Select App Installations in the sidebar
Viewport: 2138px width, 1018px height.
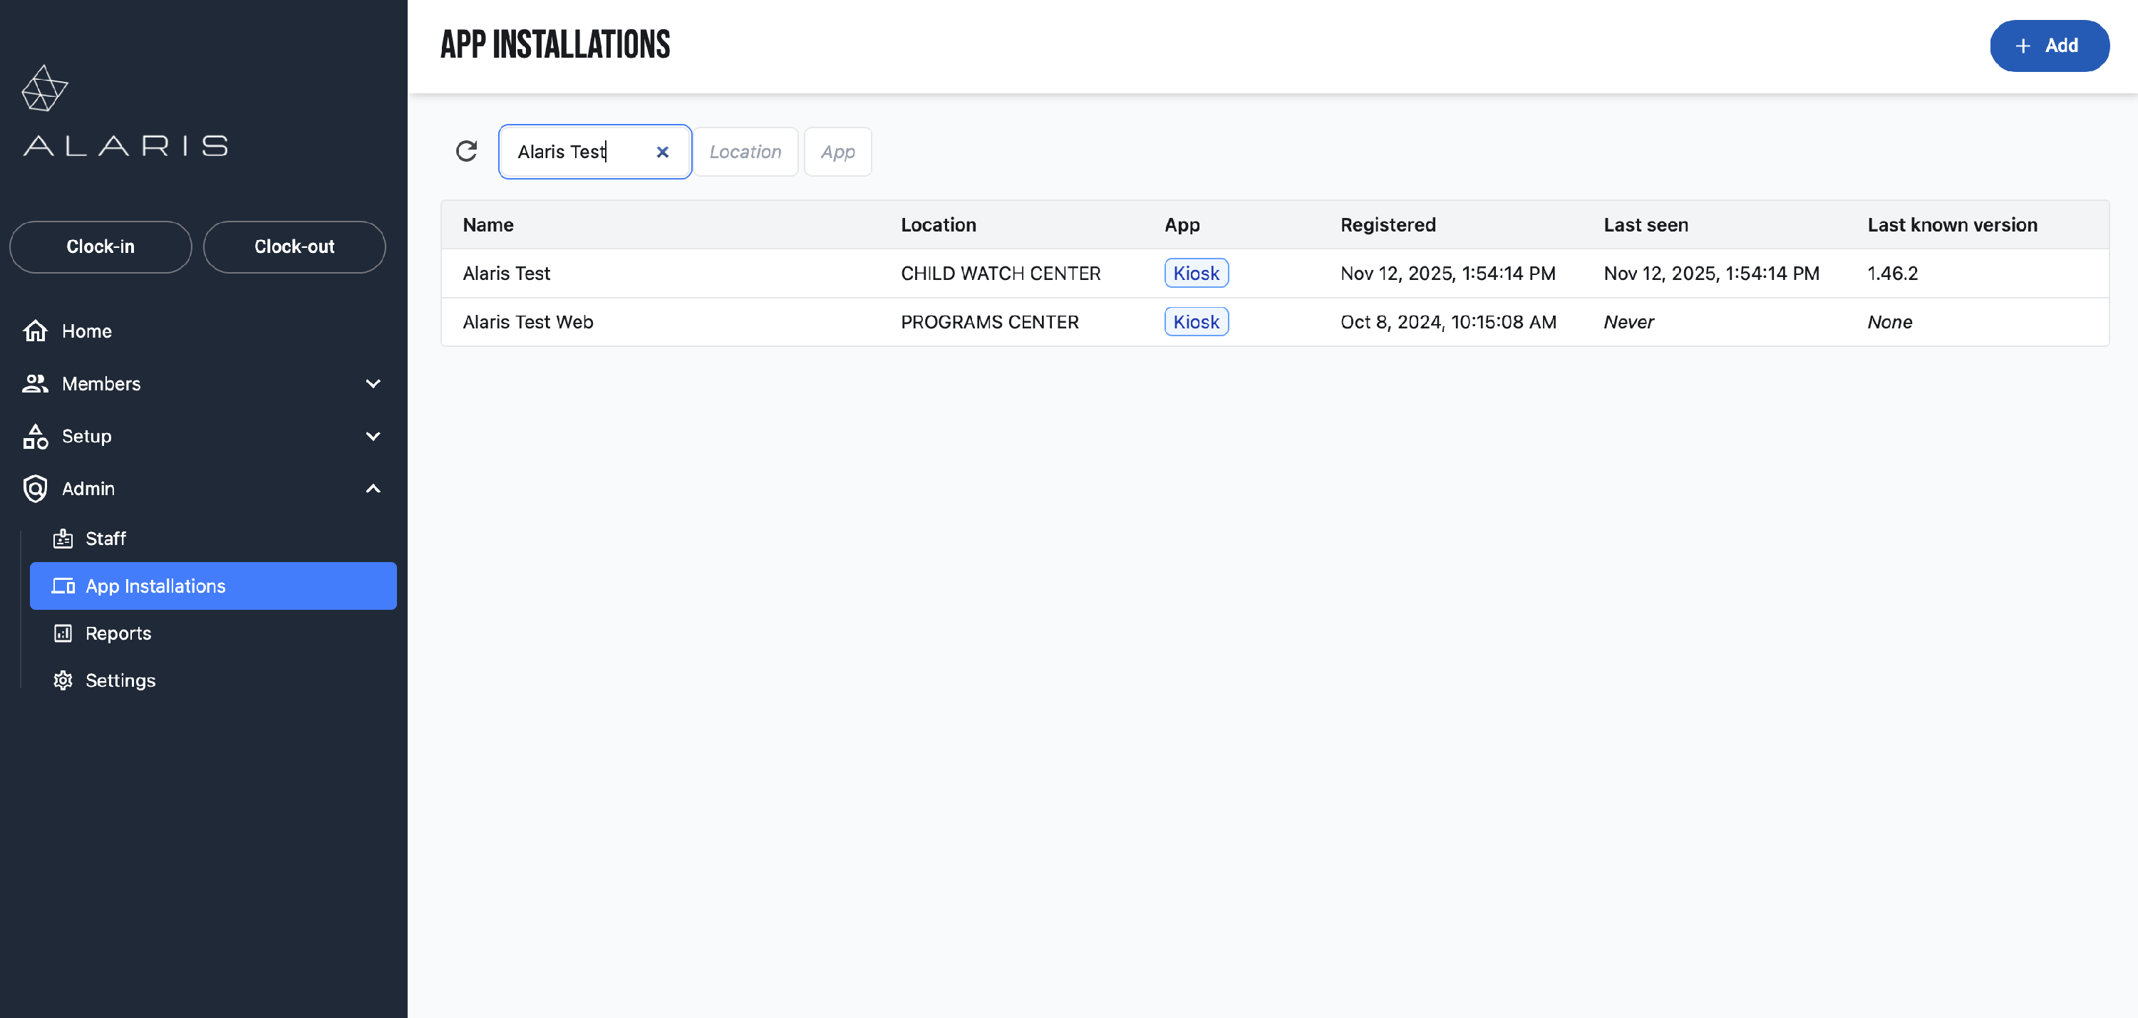pyautogui.click(x=155, y=586)
